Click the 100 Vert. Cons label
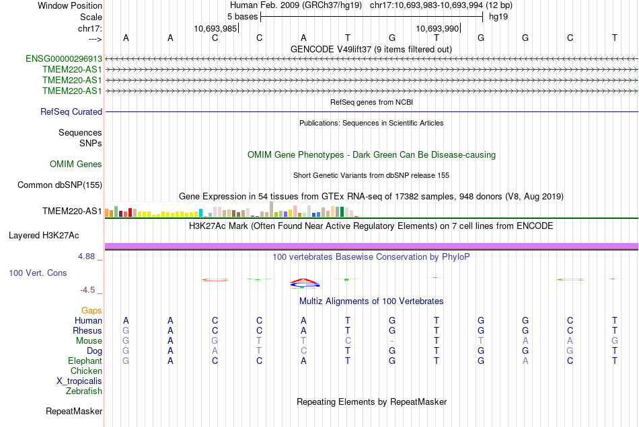The image size is (639, 427). click(x=38, y=273)
